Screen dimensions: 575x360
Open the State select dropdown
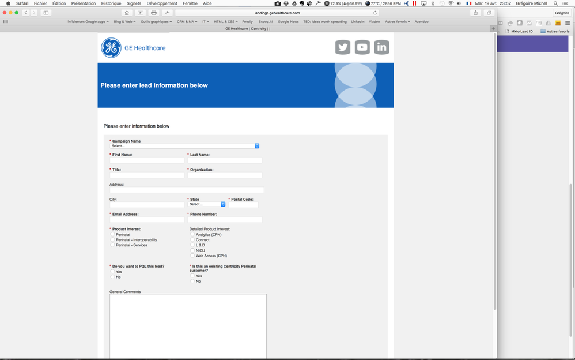pos(206,204)
